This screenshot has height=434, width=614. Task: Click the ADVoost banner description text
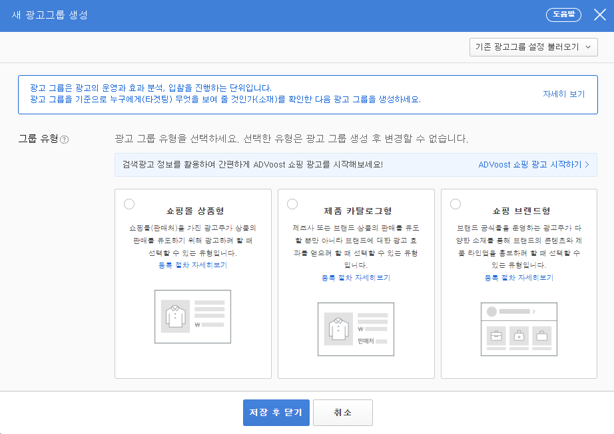pyautogui.click(x=252, y=165)
